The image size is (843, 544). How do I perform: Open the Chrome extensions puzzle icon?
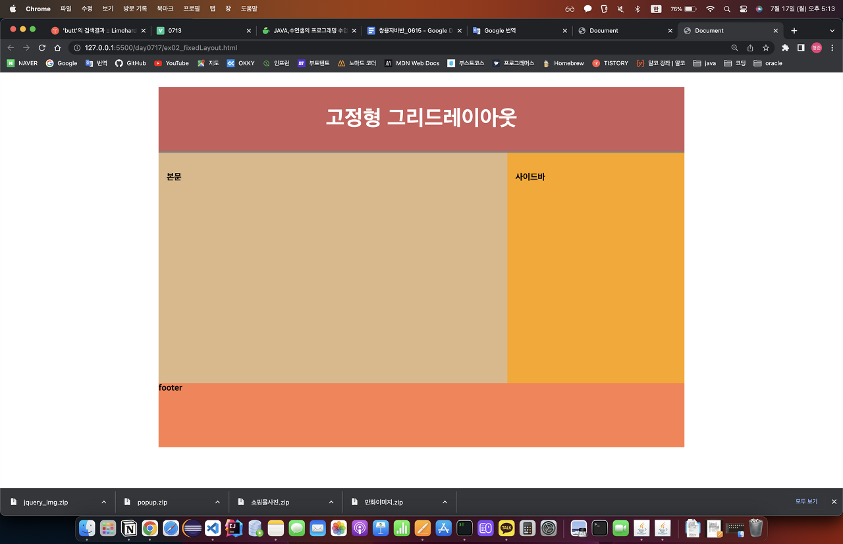tap(785, 47)
